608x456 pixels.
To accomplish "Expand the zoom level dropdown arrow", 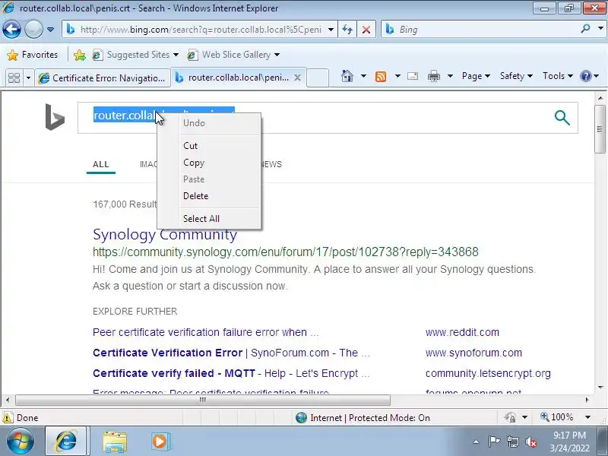I will point(587,417).
